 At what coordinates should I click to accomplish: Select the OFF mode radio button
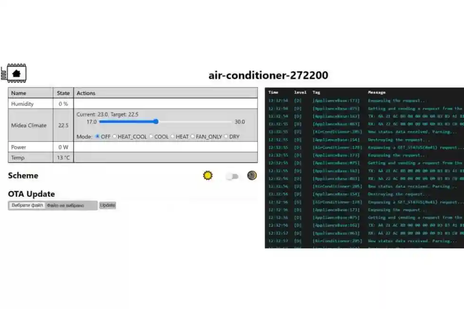click(98, 137)
